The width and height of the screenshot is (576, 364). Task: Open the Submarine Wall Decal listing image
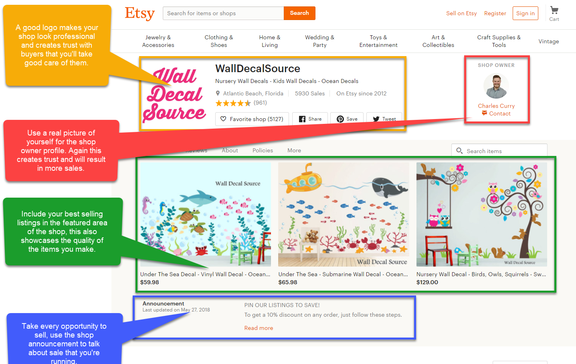(x=344, y=214)
